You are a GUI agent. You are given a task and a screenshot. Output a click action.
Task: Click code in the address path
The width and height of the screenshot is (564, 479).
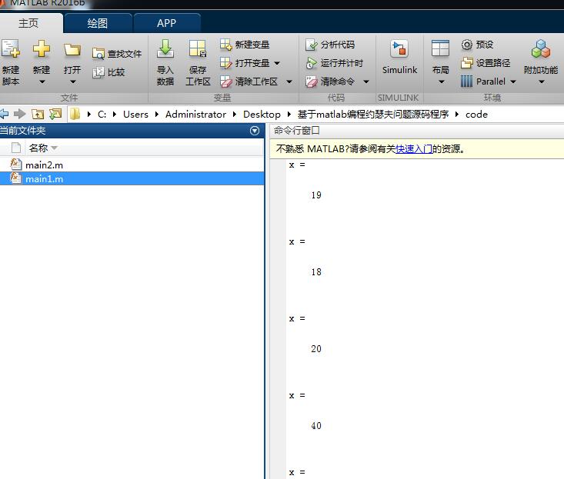click(476, 115)
